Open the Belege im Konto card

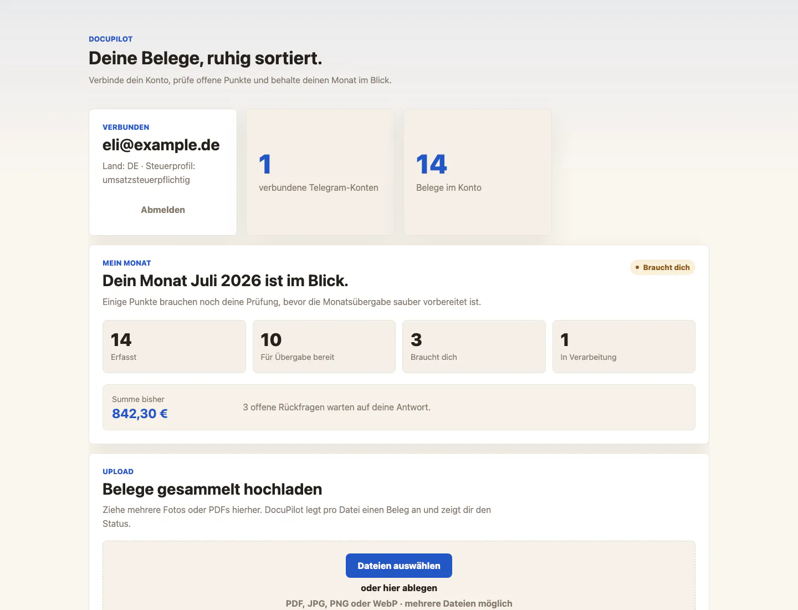point(478,172)
